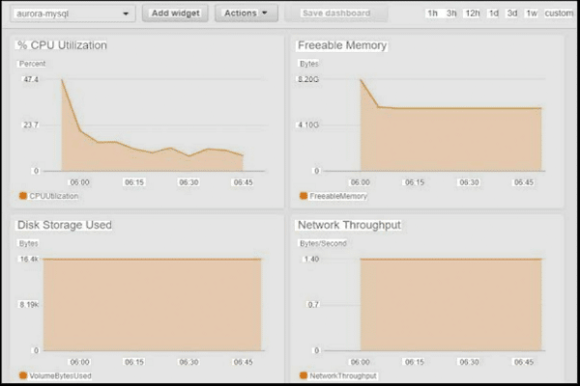Click the 0.7 axis value on network chart
This screenshot has width=580, height=386.
pos(313,304)
